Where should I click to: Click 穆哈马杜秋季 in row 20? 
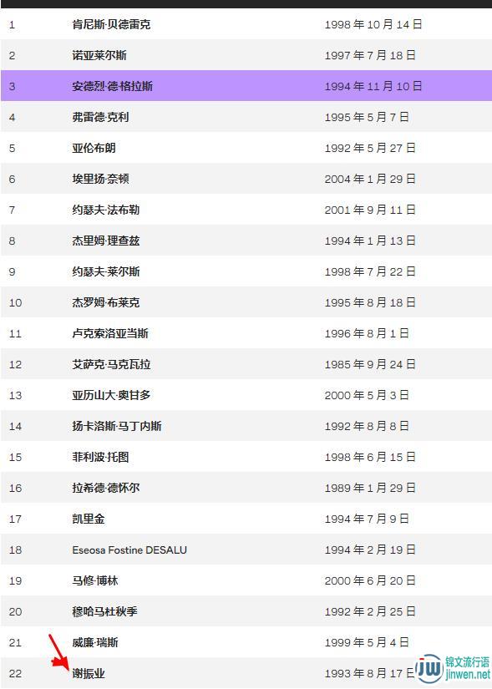pyautogui.click(x=105, y=611)
